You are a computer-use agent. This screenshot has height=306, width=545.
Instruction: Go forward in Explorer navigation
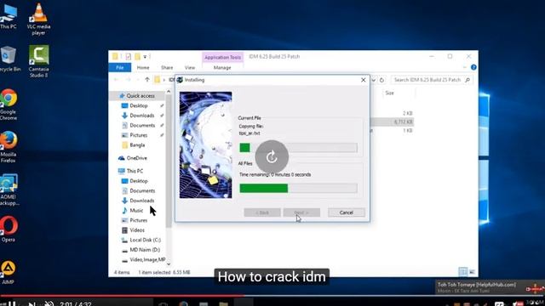click(129, 80)
